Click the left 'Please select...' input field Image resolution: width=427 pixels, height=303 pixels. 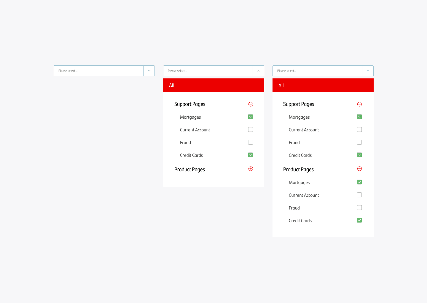98,71
